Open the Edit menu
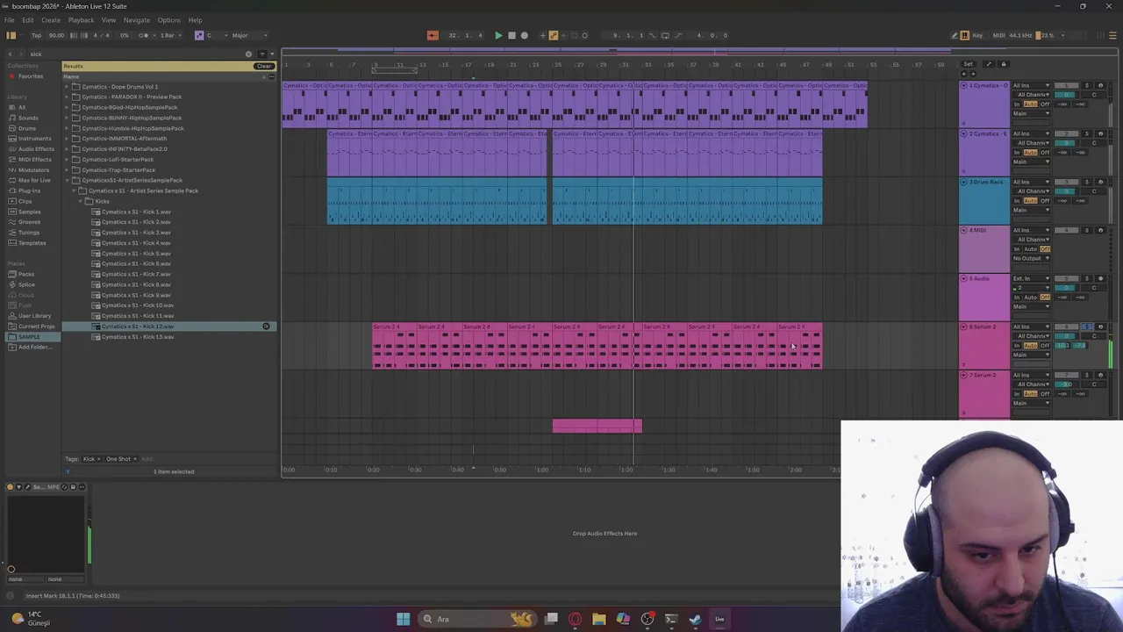The height and width of the screenshot is (632, 1123). click(x=28, y=20)
